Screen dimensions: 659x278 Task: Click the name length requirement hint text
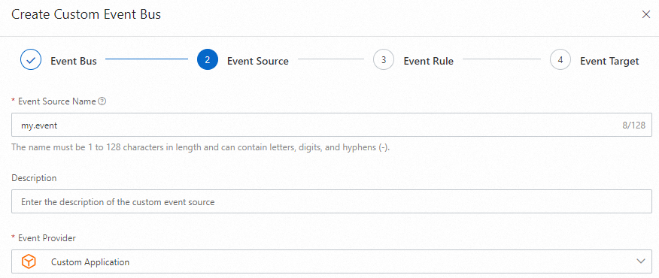[x=201, y=148]
